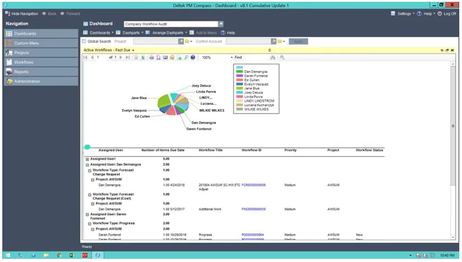Go to next report page
This screenshot has width=462, height=262.
[121, 57]
